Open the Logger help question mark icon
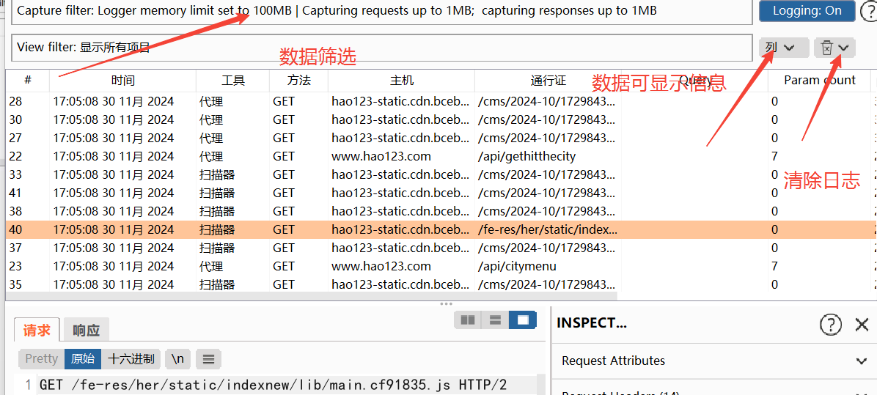 (869, 10)
